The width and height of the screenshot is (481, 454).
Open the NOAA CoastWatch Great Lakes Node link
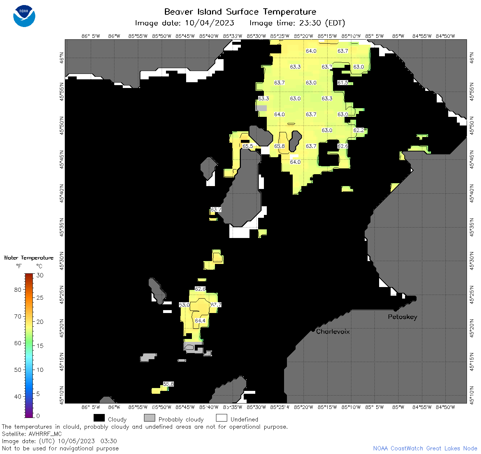coord(425,448)
